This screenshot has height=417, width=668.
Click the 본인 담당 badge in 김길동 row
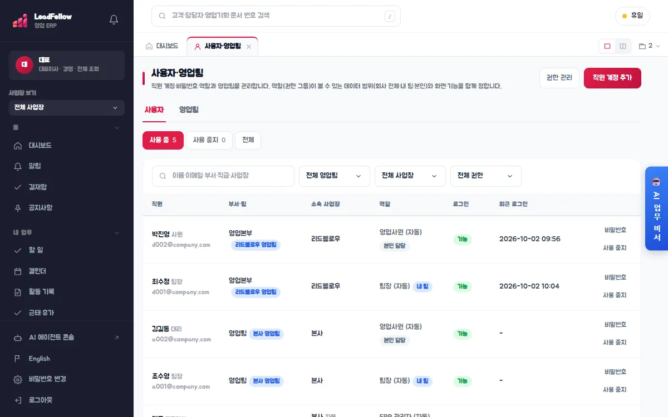395,340
